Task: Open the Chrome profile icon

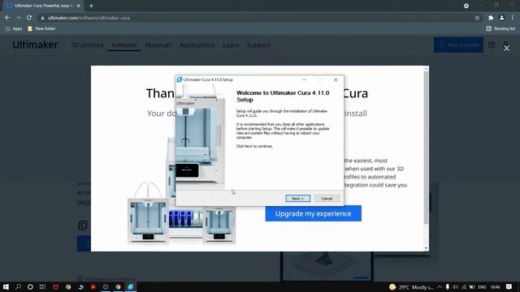Action: pos(502,18)
